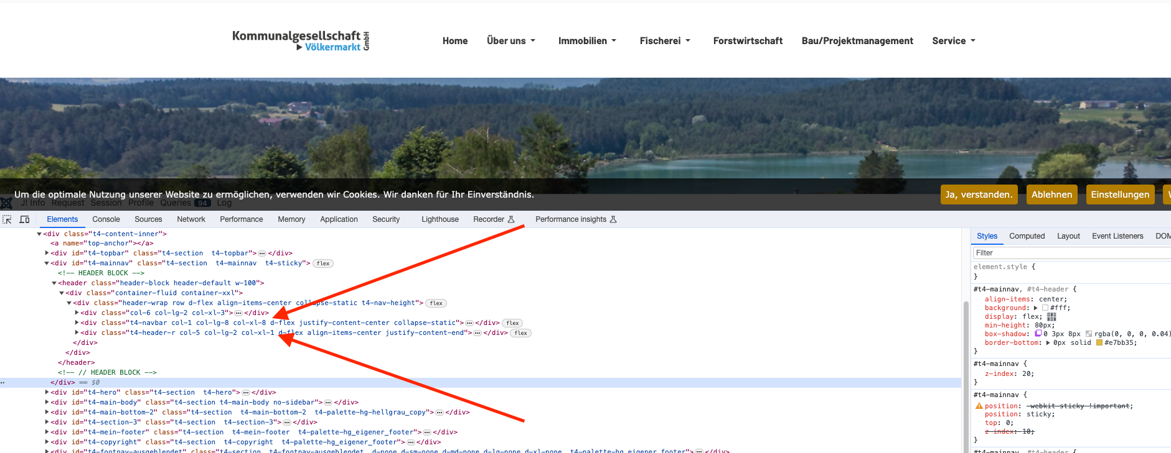
Task: Switch to the Elements tab
Action: [62, 219]
